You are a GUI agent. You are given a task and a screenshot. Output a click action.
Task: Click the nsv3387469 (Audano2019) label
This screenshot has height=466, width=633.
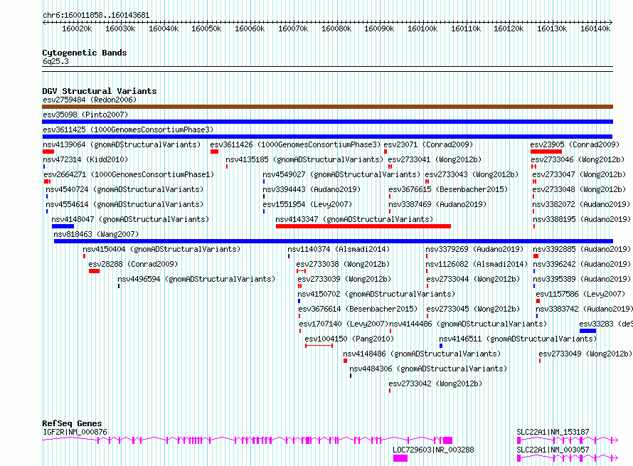pos(437,204)
